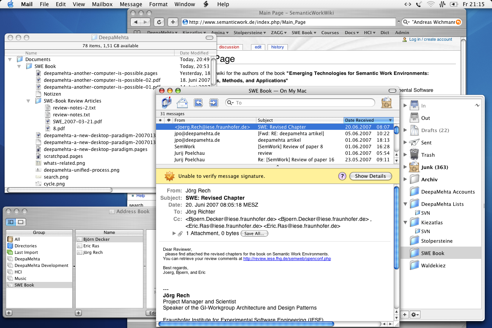This screenshot has width=492, height=328.
Task: Toggle toolbar pill button in DeepaMehta window
Action: tap(209, 38)
